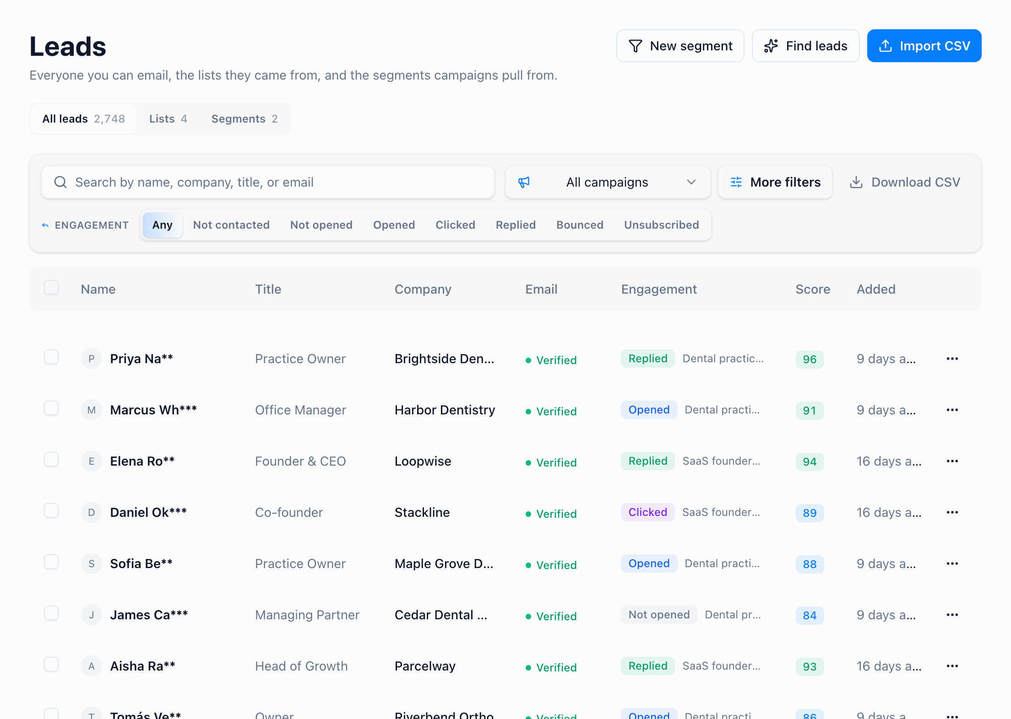
Task: Click the score badge 96
Action: (x=810, y=359)
